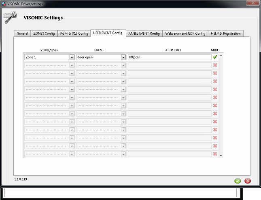Open the Zone 1 dropdown

72,57
